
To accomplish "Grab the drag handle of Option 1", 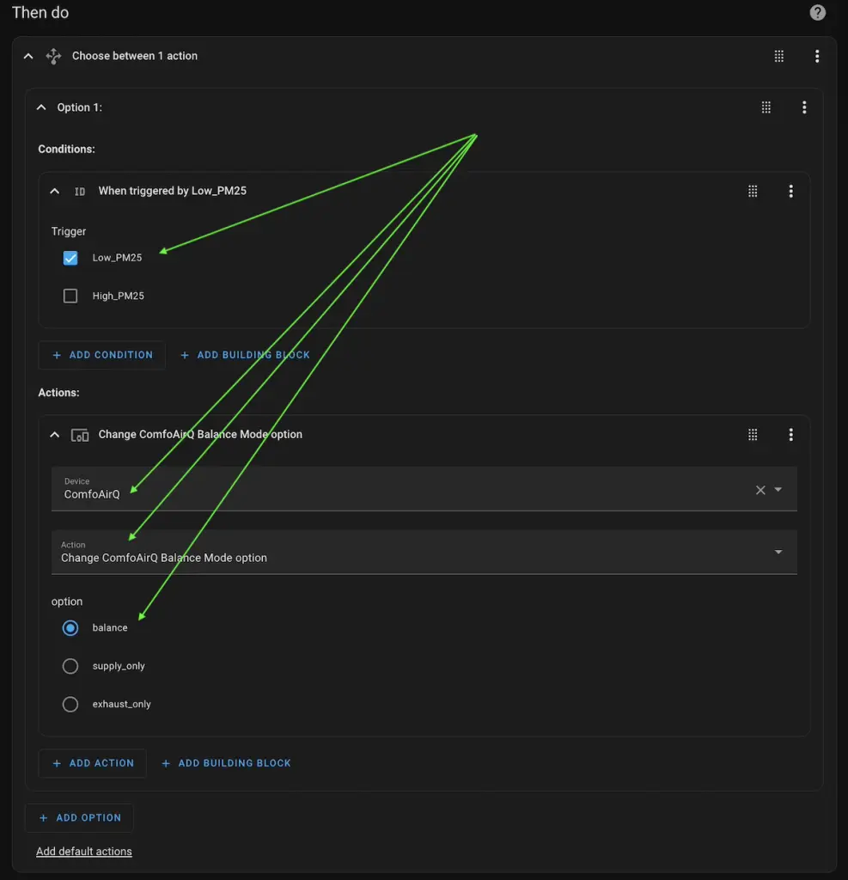I will (766, 107).
